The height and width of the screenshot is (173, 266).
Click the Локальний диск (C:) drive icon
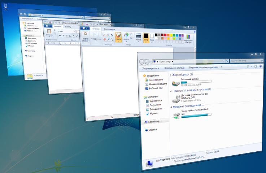tap(176, 83)
